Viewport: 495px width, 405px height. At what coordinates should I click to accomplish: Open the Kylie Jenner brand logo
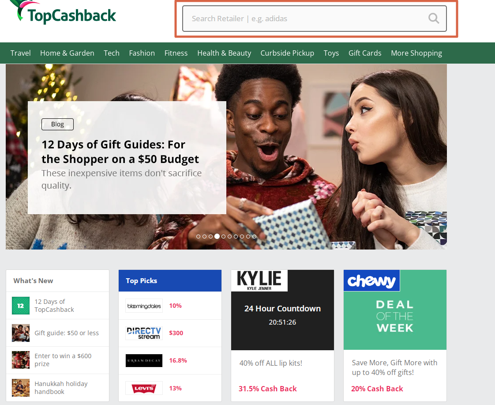coord(259,280)
